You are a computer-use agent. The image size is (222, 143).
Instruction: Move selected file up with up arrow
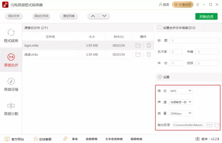point(93,16)
